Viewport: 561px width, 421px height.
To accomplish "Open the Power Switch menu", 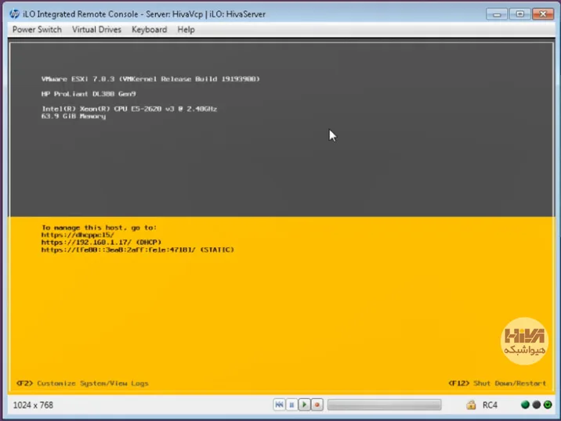I will pos(37,30).
